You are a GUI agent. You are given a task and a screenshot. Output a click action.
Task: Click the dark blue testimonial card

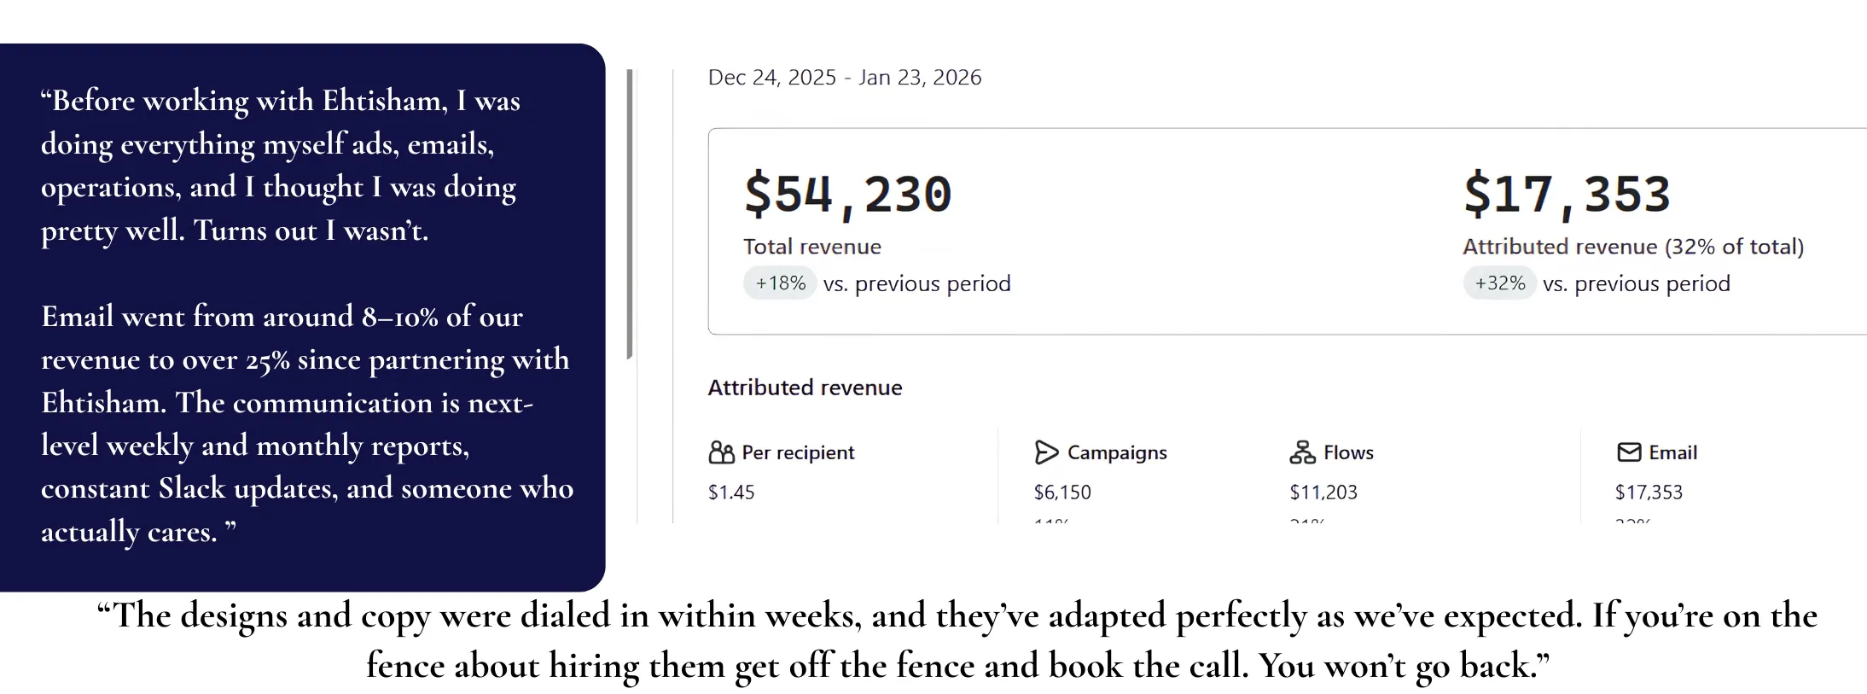coord(302,318)
